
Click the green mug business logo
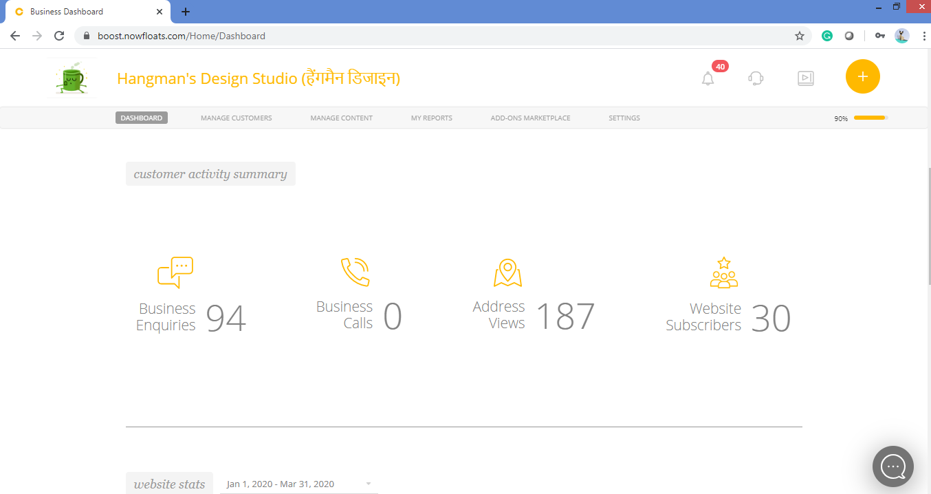(73, 78)
